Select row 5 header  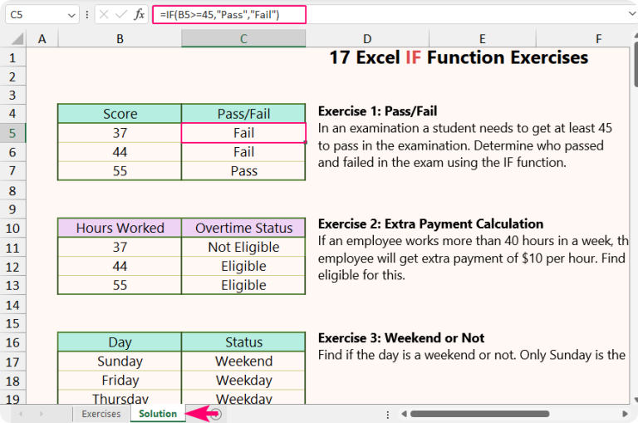click(x=12, y=133)
